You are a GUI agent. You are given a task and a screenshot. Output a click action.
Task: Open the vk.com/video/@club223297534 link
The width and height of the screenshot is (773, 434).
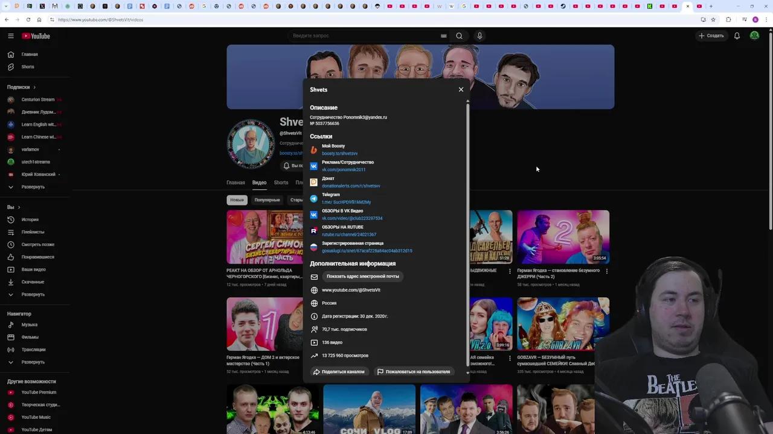tap(352, 219)
